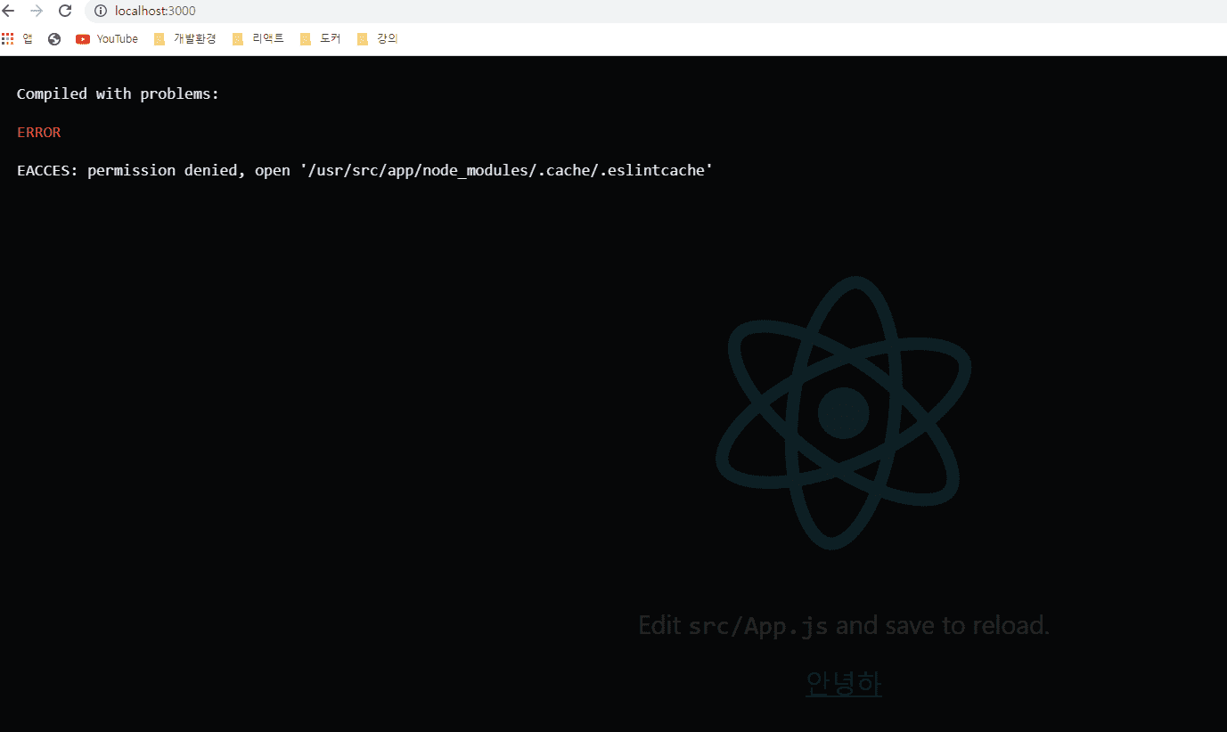
Task: Open the apps grid shortcut
Action: pos(18,38)
